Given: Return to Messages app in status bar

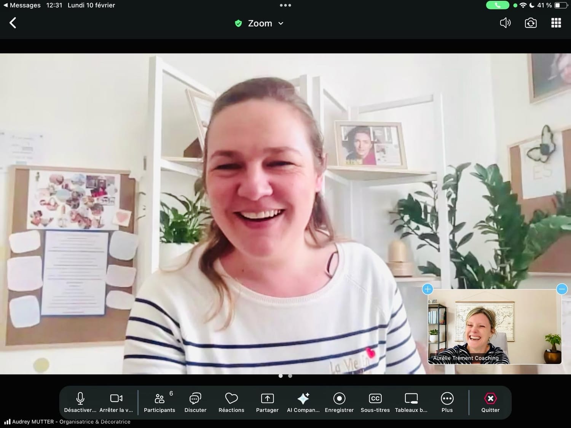Looking at the screenshot, I should tap(22, 5).
